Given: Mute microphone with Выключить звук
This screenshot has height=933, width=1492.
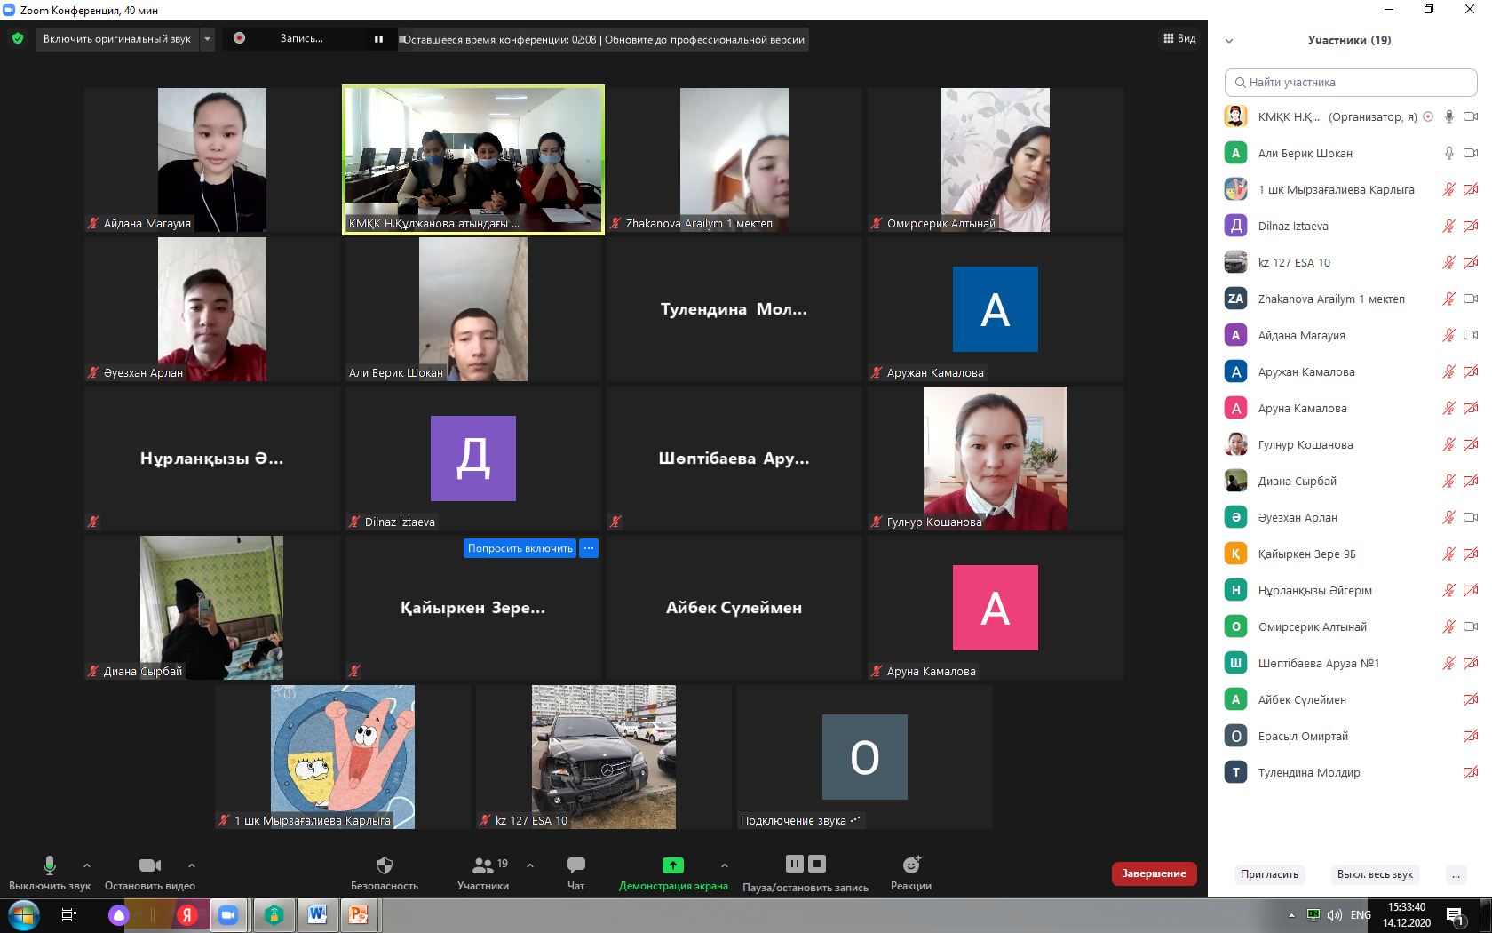Looking at the screenshot, I should click(x=50, y=865).
